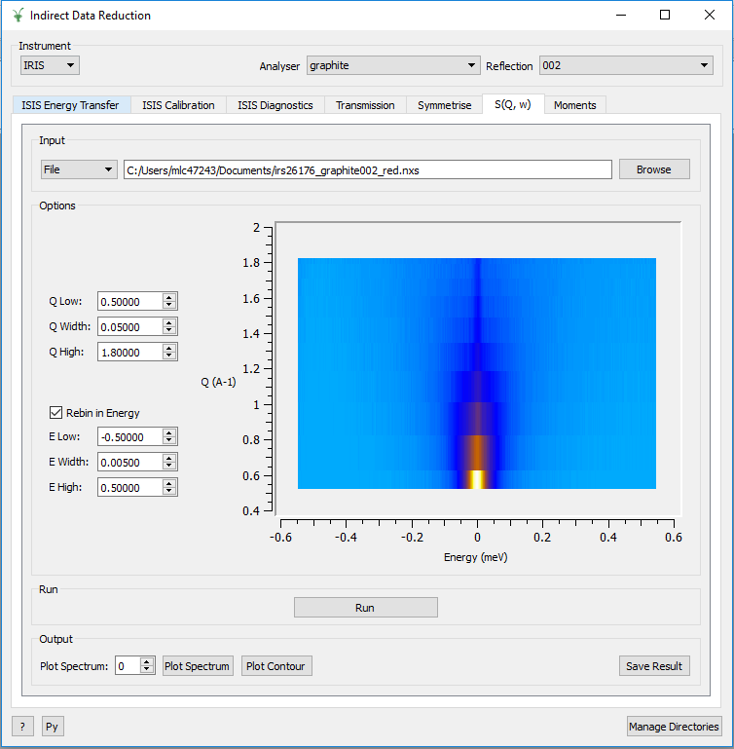
Task: Close the Indirect Data Reduction window
Action: (x=709, y=16)
